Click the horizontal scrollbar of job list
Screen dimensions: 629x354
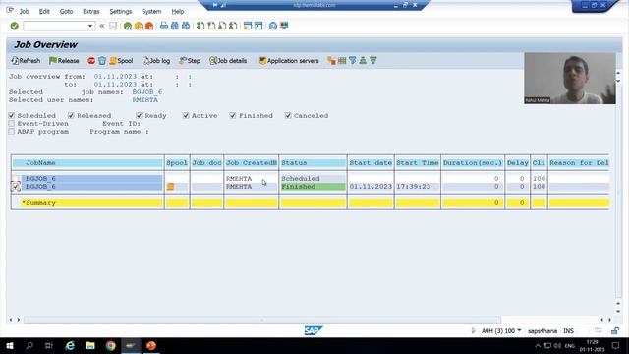(262, 320)
